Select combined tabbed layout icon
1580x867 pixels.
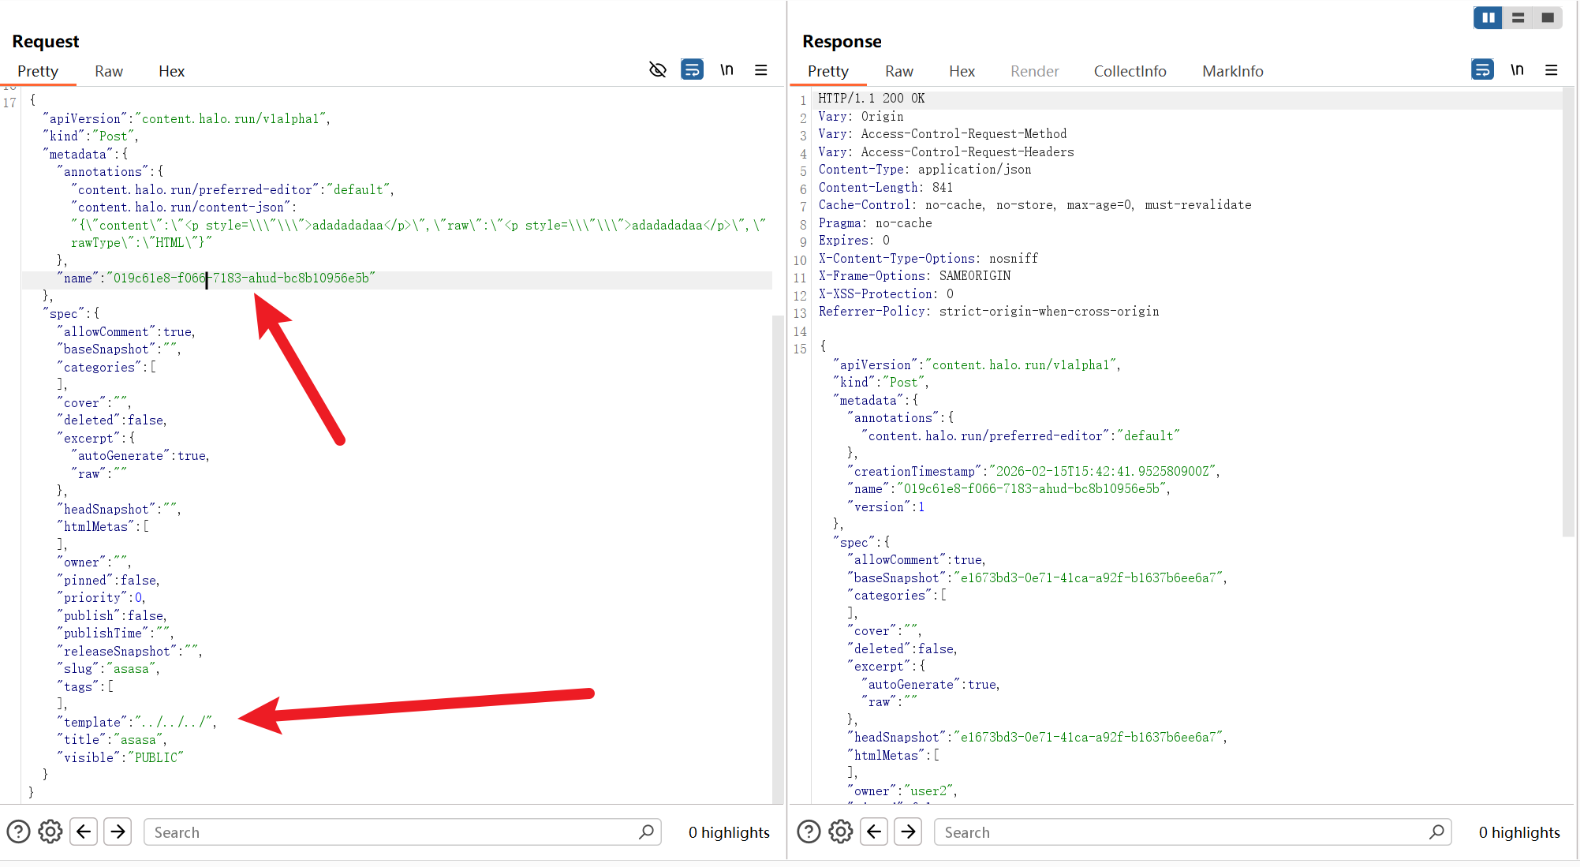coord(1548,17)
